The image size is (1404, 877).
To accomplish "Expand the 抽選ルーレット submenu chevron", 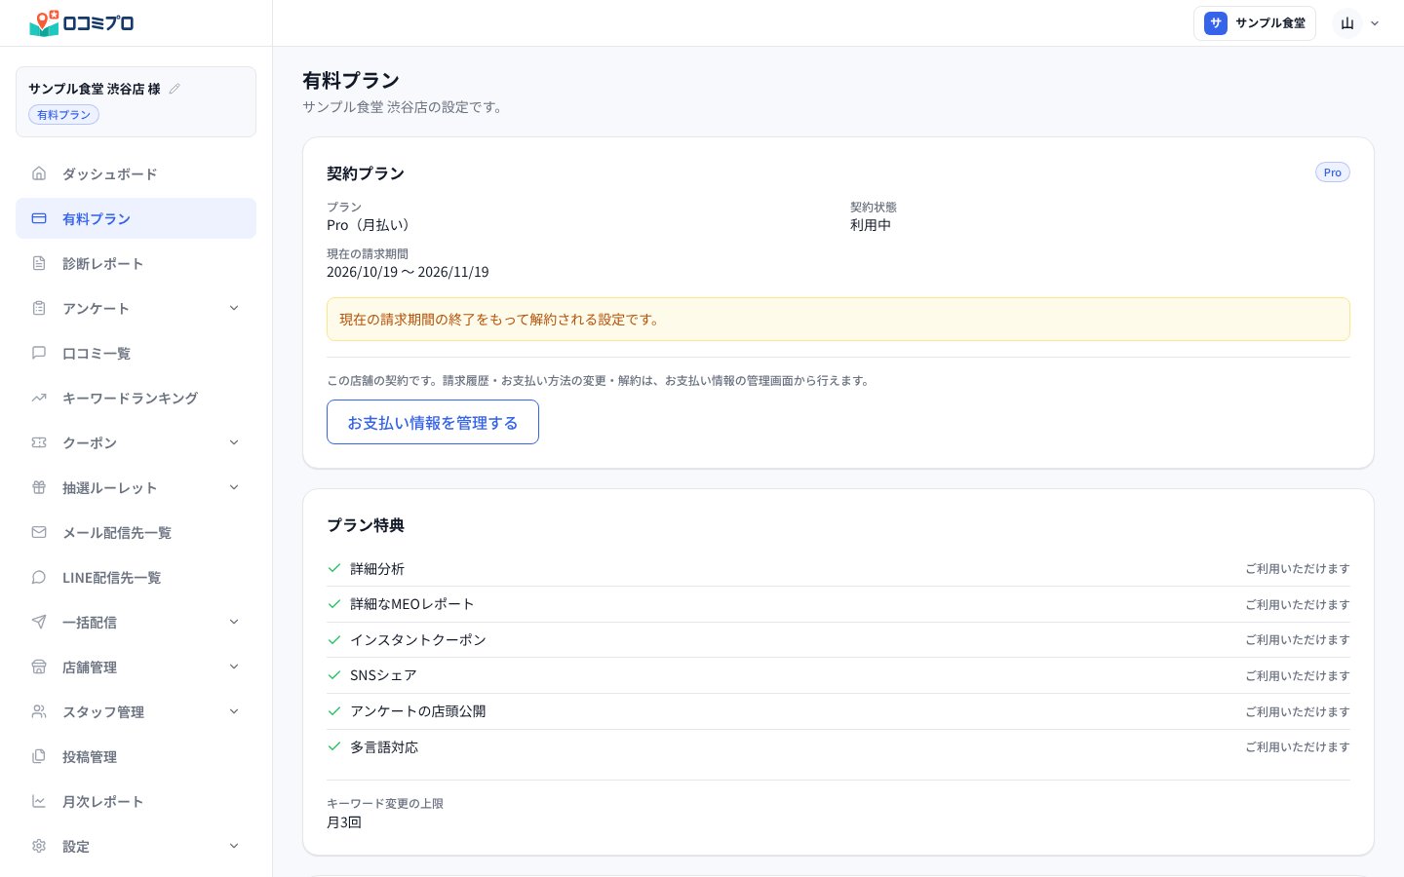I will 234,487.
